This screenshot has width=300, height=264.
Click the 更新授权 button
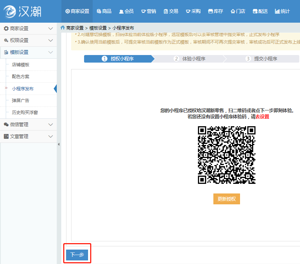[227, 199]
